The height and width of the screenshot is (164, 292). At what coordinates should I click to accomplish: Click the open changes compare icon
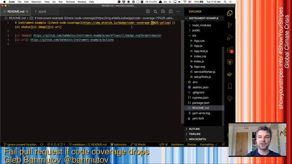tap(155, 11)
